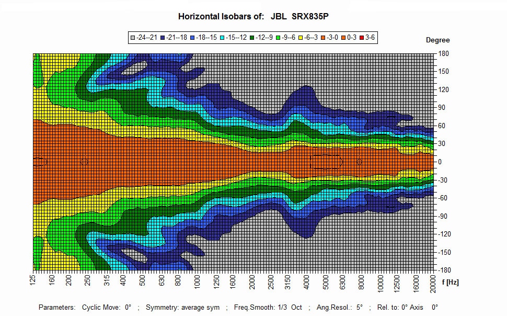The image size is (507, 316).
Task: Click the 'f [Hz]' axis label
Action: [450, 283]
